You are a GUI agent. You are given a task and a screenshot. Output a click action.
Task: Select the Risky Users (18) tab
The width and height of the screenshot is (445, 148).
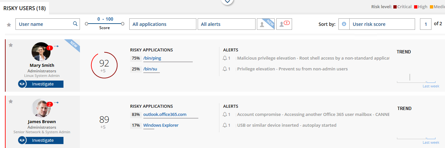[25, 8]
